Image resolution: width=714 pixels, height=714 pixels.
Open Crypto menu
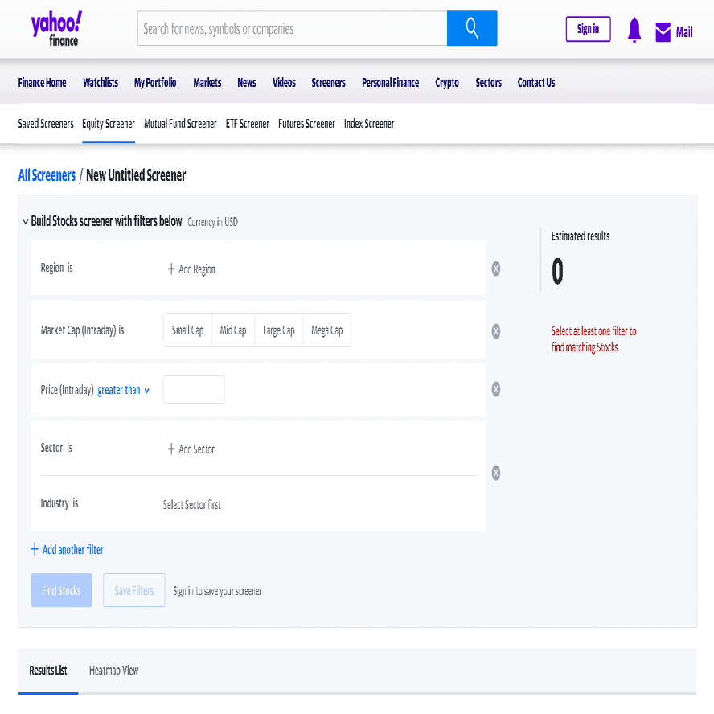pyautogui.click(x=447, y=83)
